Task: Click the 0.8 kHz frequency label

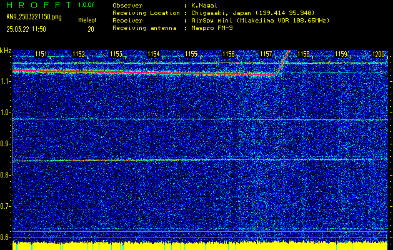Action: point(5,175)
